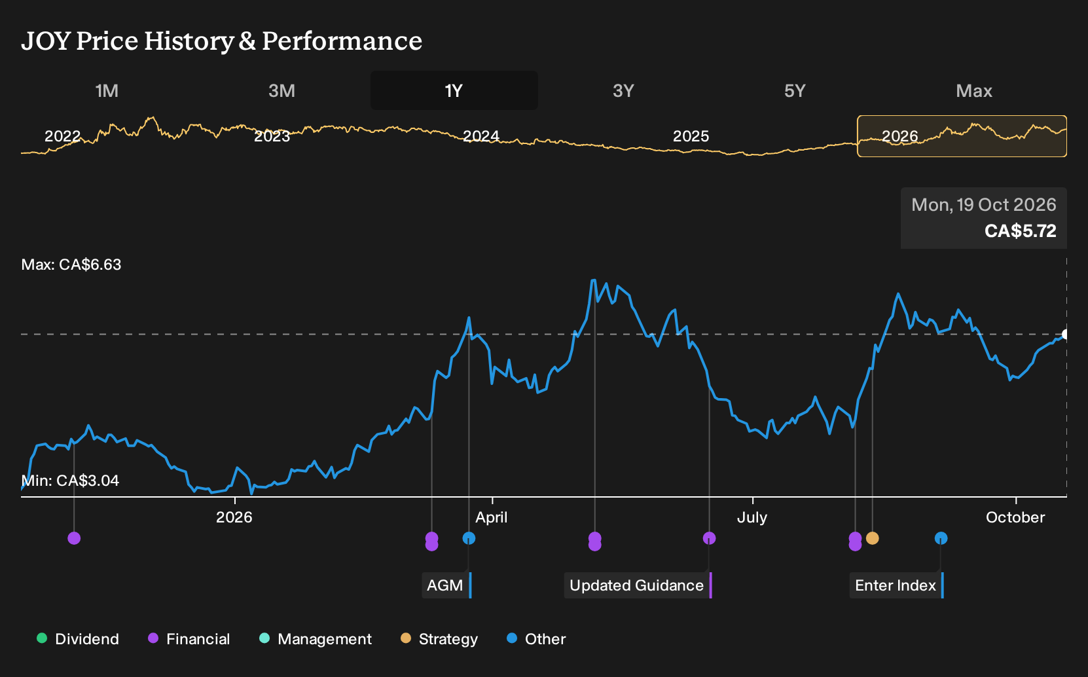This screenshot has width=1088, height=677.
Task: Toggle the Dividend event legend filter
Action: pos(78,639)
